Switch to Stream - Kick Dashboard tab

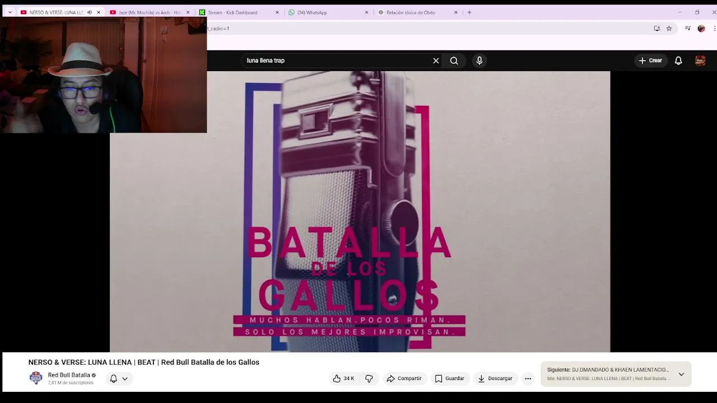(x=232, y=12)
